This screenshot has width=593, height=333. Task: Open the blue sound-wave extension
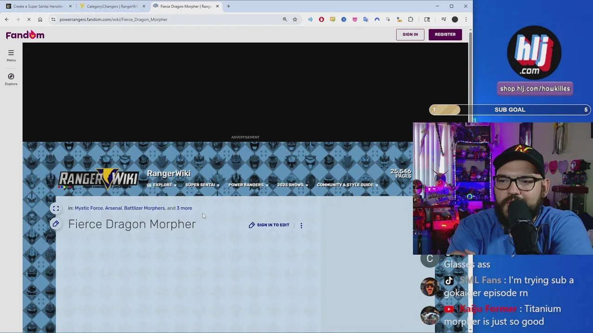tap(310, 19)
